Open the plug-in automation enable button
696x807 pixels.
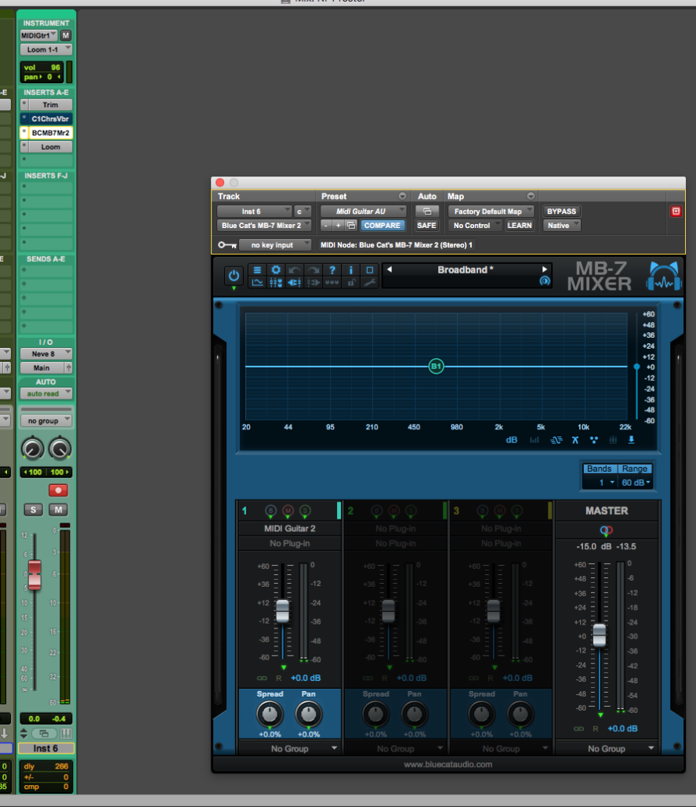426,212
